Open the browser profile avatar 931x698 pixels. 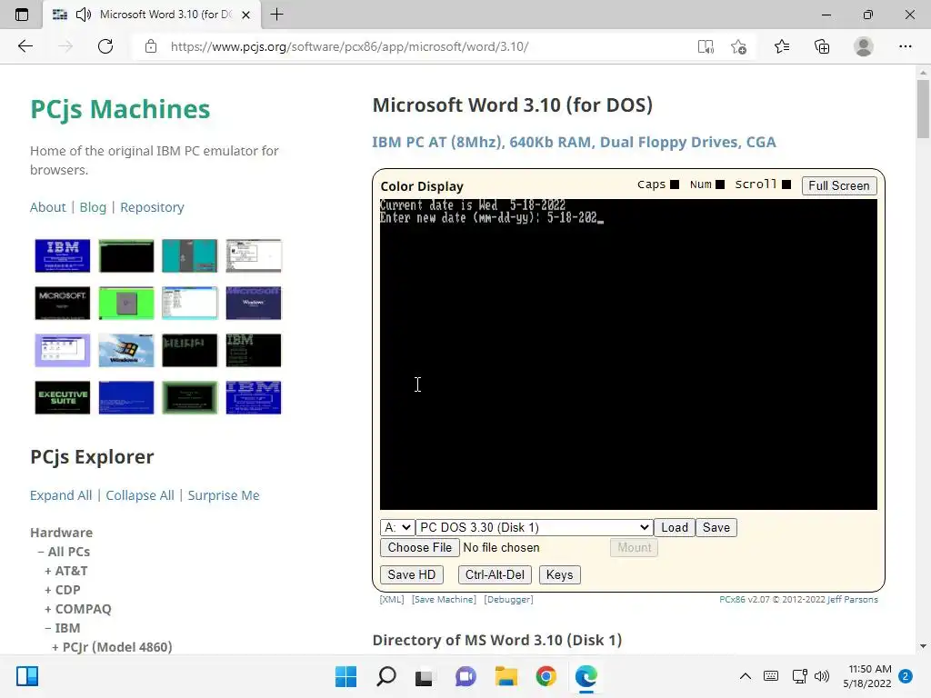point(864,46)
